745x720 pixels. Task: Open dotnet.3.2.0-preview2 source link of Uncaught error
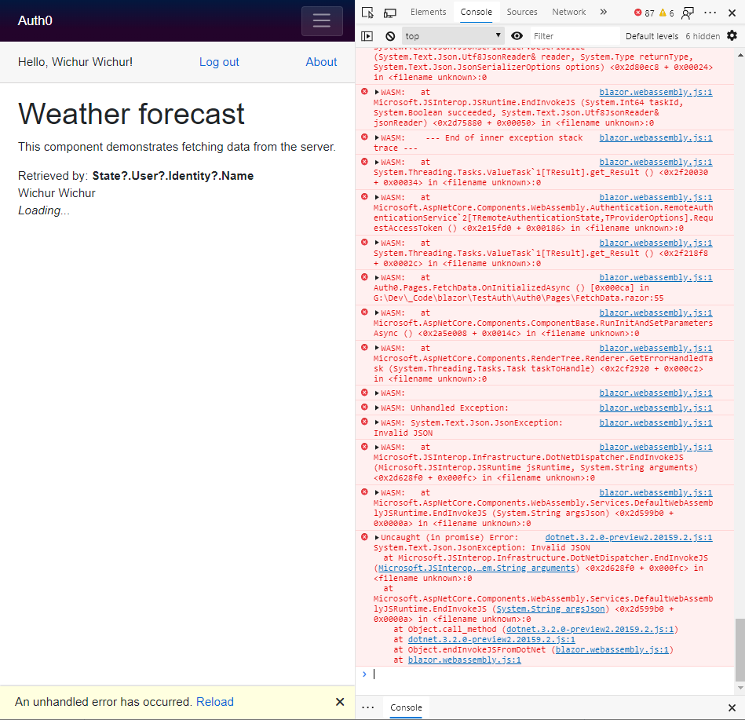[629, 538]
